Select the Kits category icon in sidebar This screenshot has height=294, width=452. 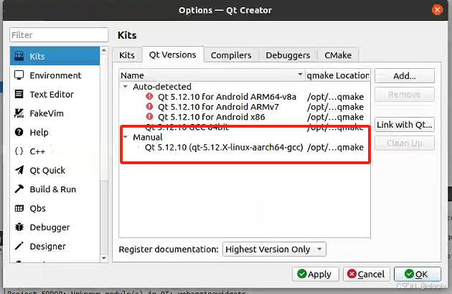(x=19, y=56)
